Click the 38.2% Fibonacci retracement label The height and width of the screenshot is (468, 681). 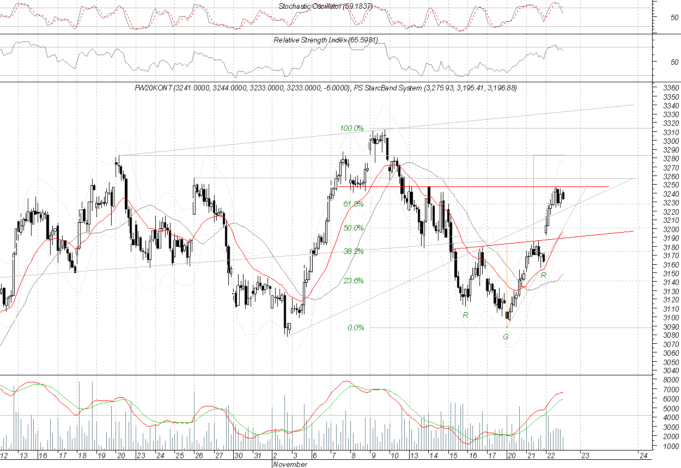coord(353,251)
